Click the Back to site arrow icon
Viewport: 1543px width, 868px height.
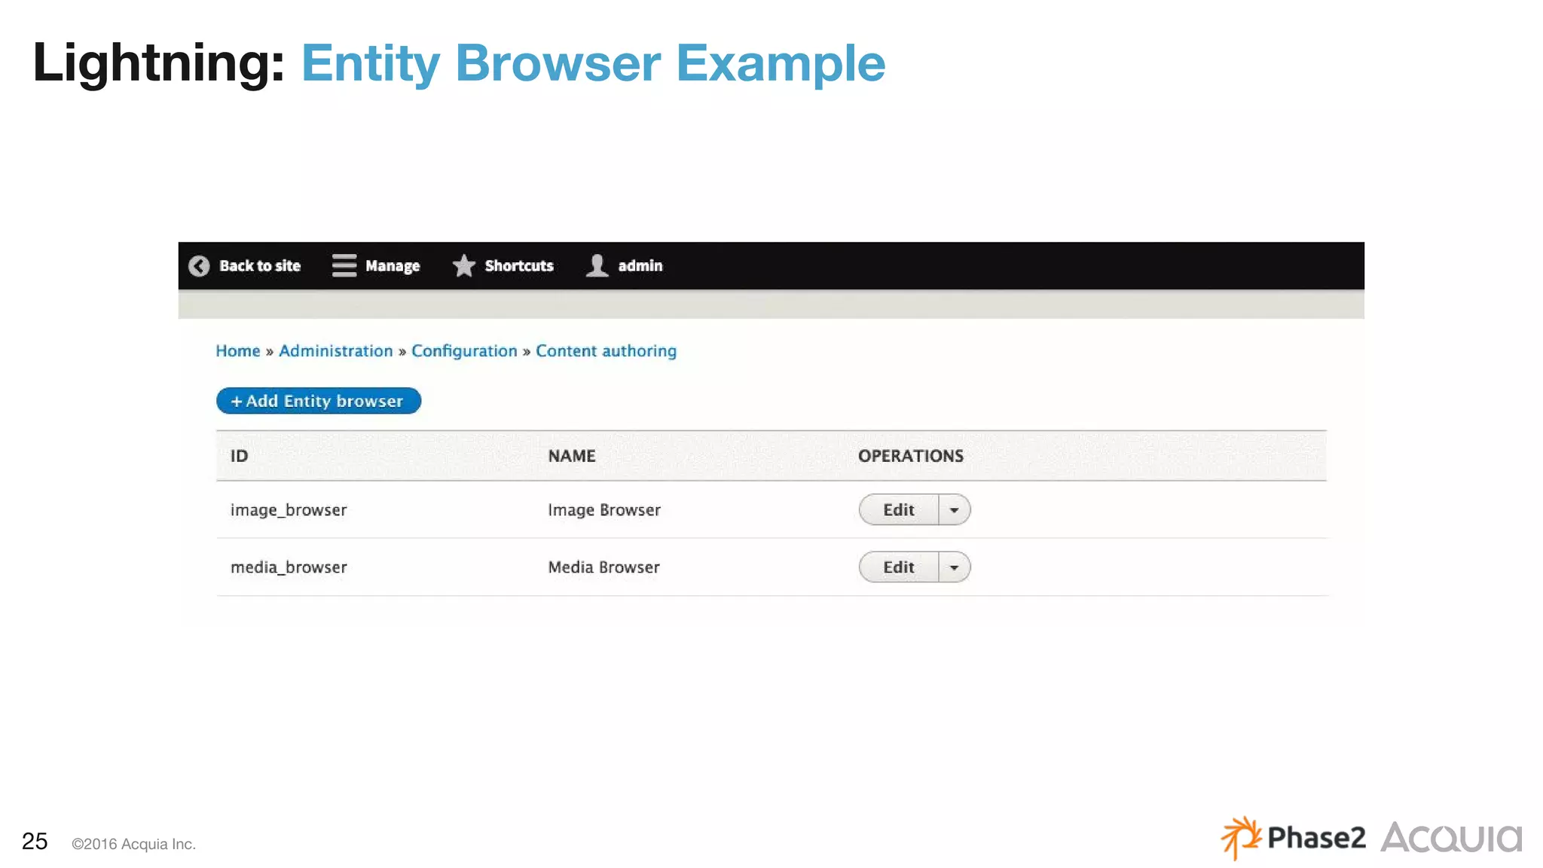click(199, 266)
